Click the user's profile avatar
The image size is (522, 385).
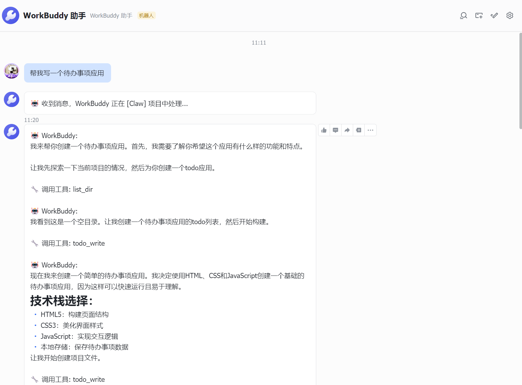[12, 71]
